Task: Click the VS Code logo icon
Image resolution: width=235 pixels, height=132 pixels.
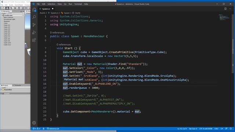Action: [33, 4]
